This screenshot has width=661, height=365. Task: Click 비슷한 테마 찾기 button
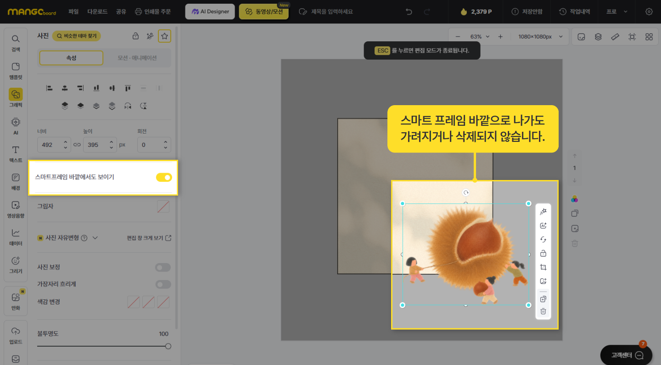77,36
